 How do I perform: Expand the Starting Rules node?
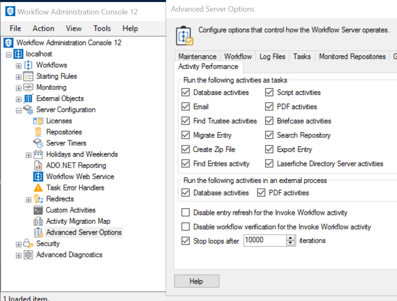[x=19, y=77]
